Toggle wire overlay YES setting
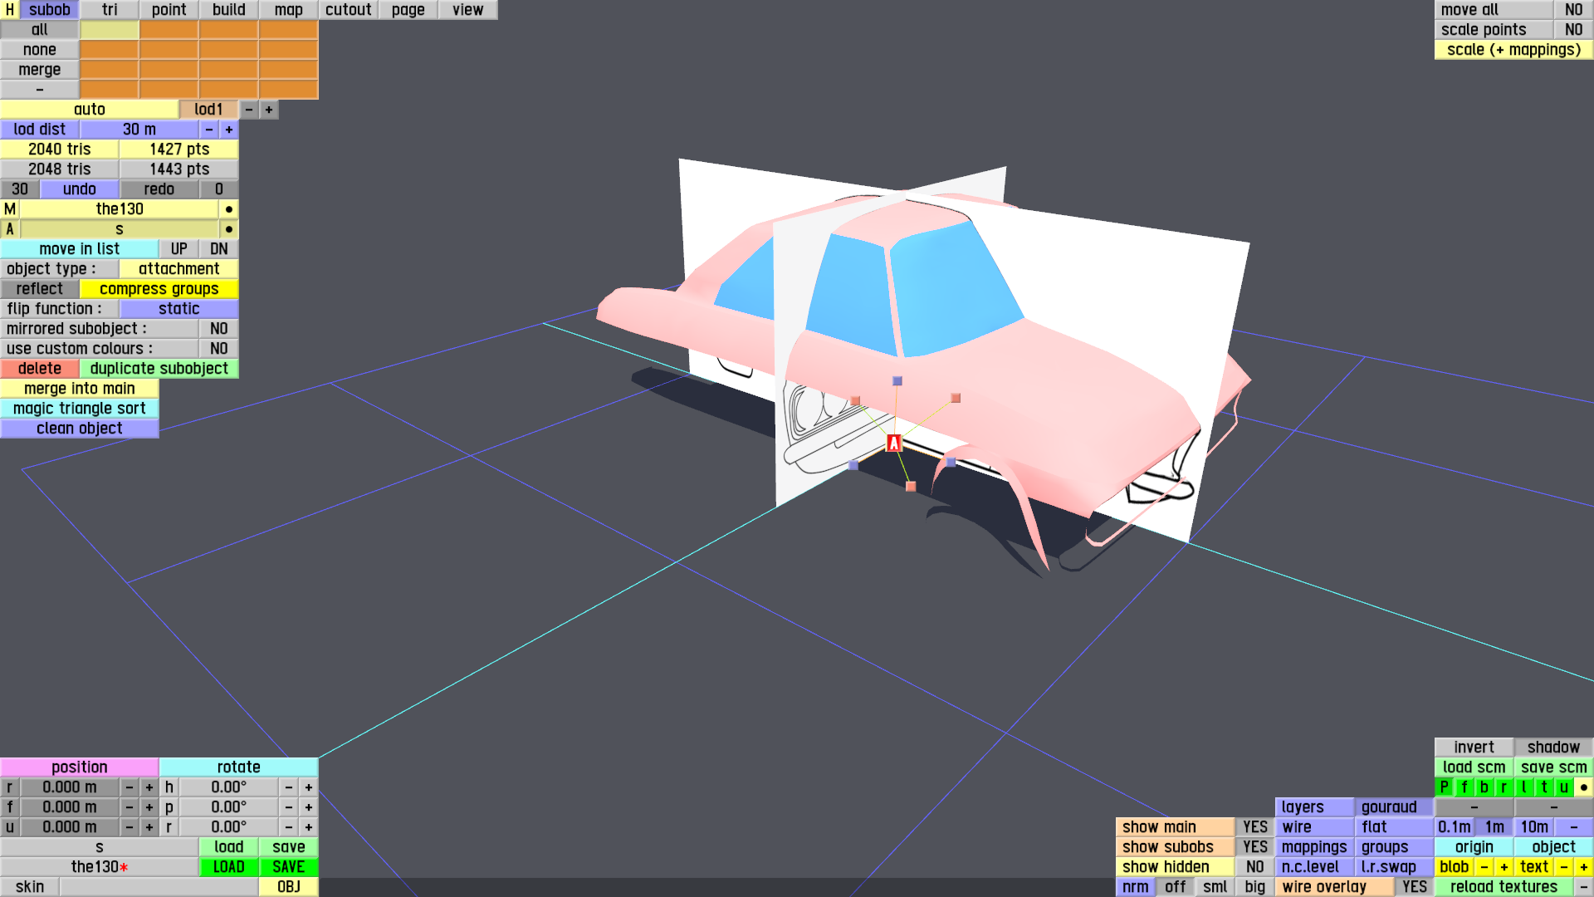Image resolution: width=1594 pixels, height=897 pixels. [1414, 887]
